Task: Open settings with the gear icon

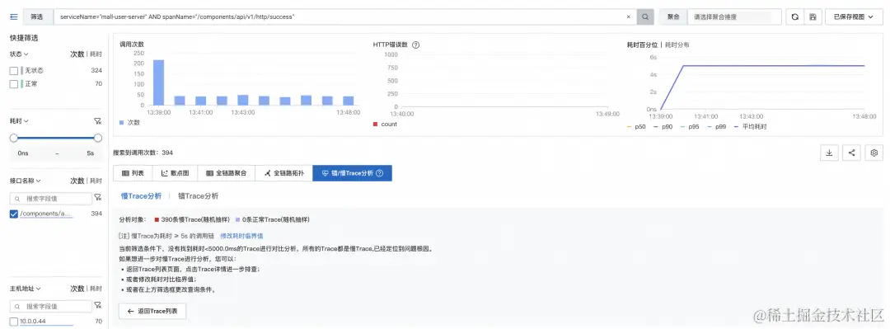Action: point(874,153)
